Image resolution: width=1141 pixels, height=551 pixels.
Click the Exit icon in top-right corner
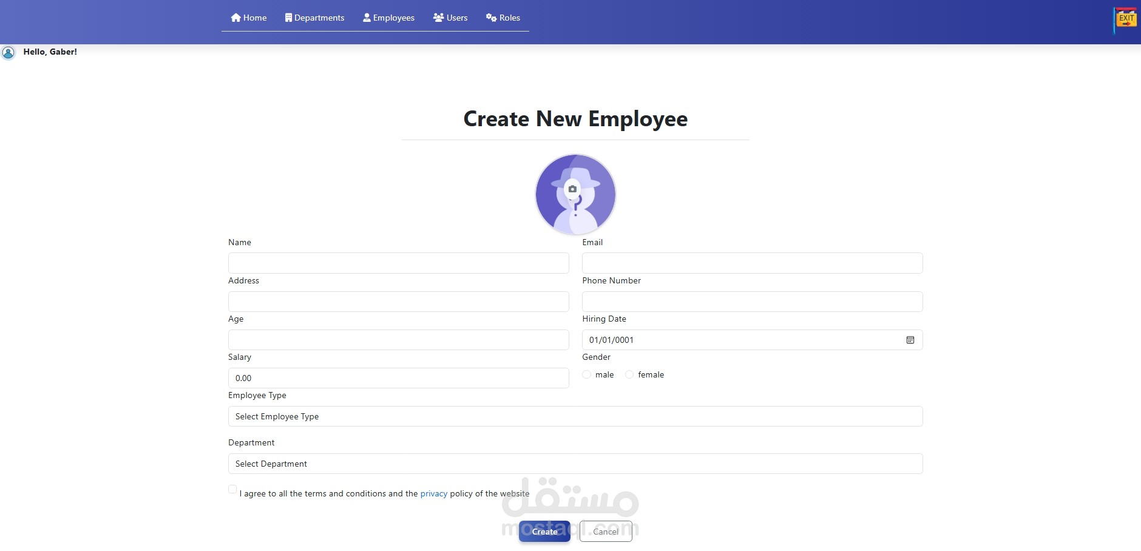pos(1126,20)
